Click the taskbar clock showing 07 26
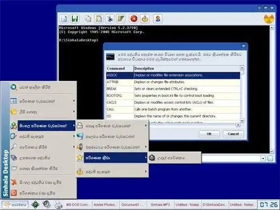Screen dimensions: 280x210 [268, 204]
